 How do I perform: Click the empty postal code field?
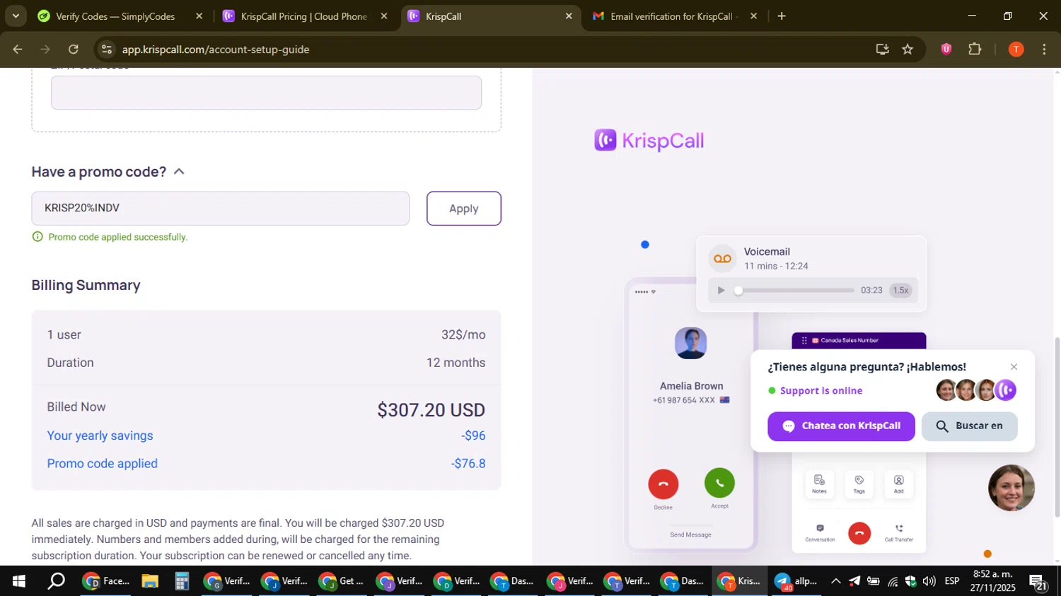[266, 93]
